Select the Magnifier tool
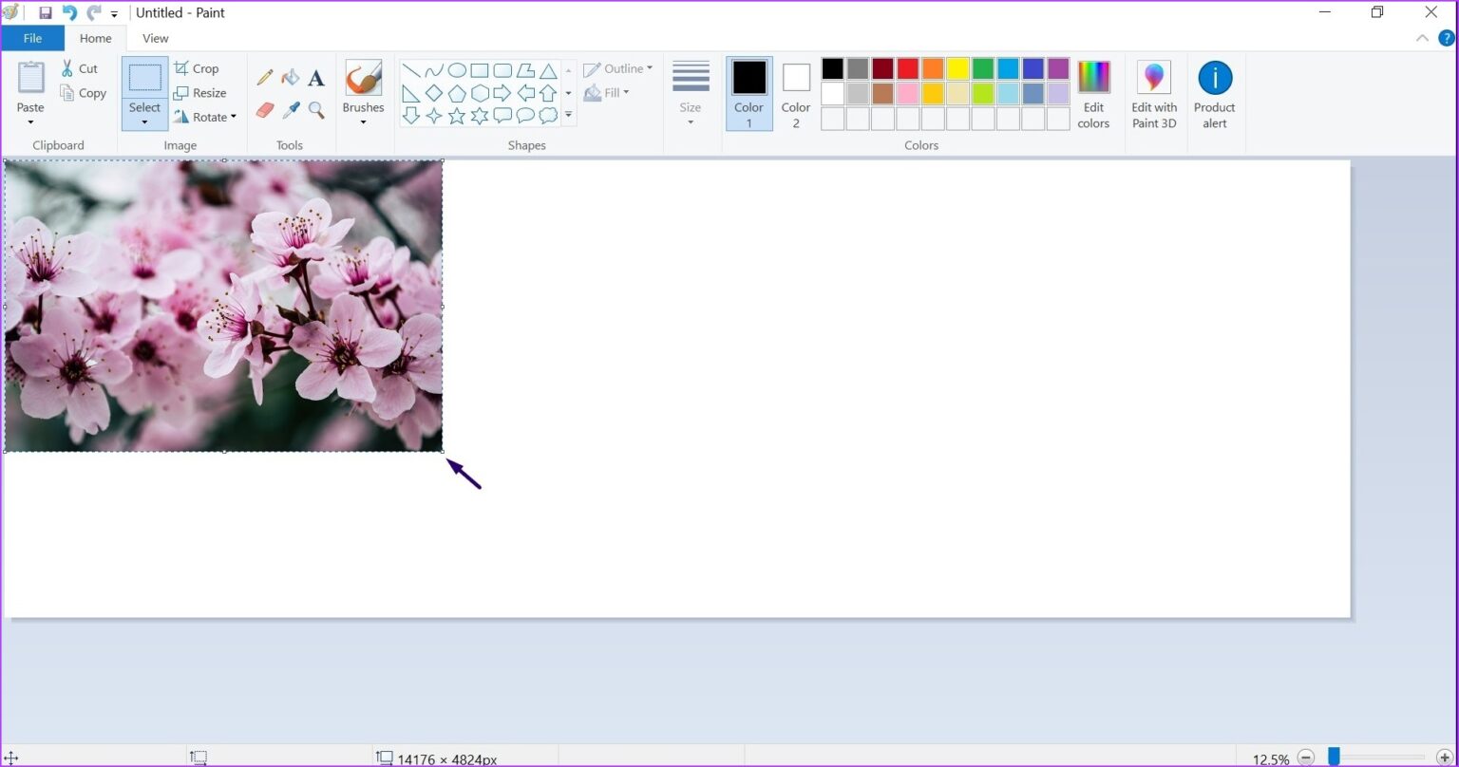The image size is (1459, 767). pyautogui.click(x=316, y=109)
